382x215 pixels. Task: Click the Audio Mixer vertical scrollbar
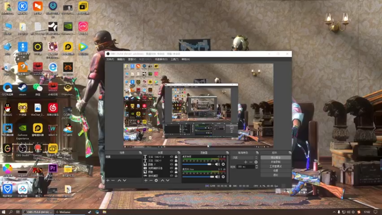(x=228, y=169)
